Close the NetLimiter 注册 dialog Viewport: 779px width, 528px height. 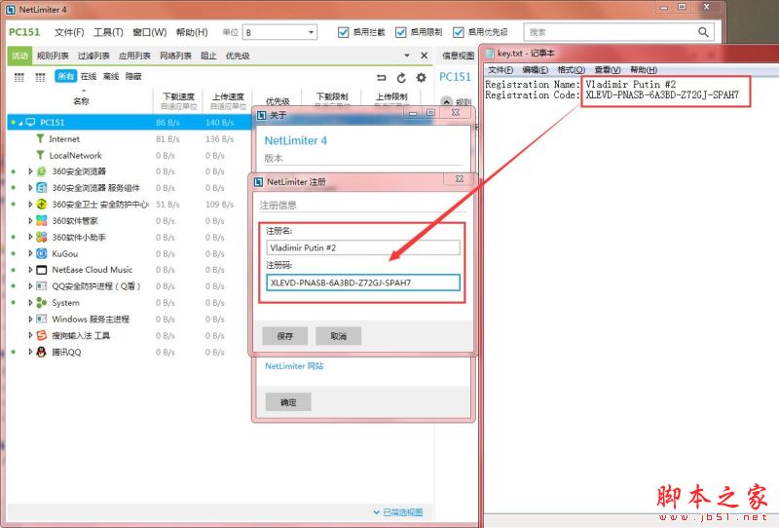(x=460, y=179)
